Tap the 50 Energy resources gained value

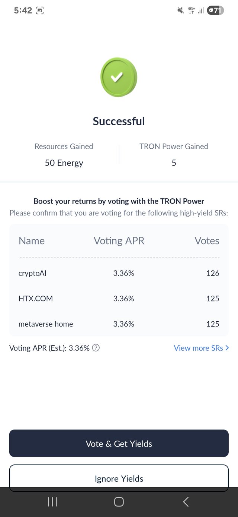point(64,163)
